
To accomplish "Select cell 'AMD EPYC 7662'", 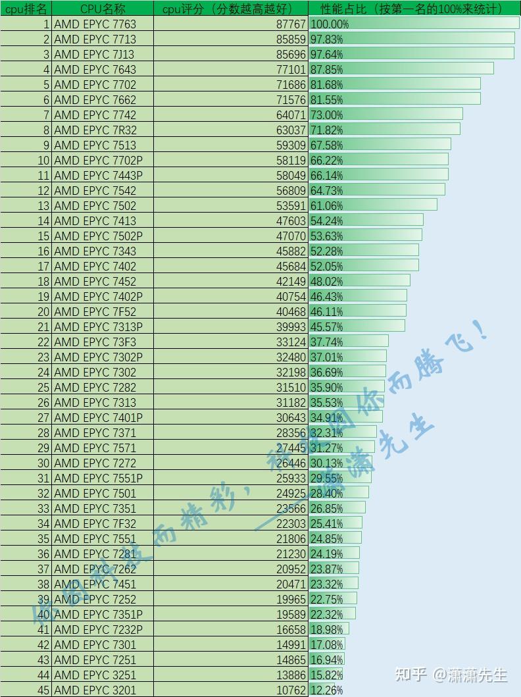I will (x=103, y=99).
